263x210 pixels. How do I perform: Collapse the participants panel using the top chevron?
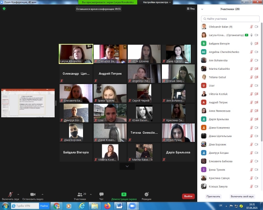click(x=202, y=9)
